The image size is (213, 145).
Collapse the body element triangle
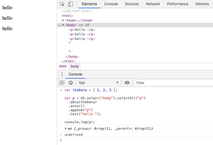[x=63, y=25]
